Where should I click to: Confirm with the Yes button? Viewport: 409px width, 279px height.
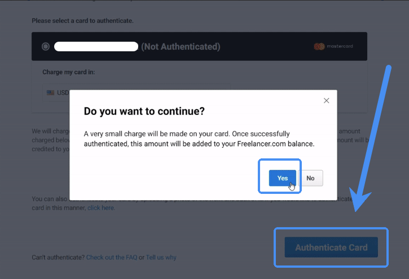click(282, 178)
